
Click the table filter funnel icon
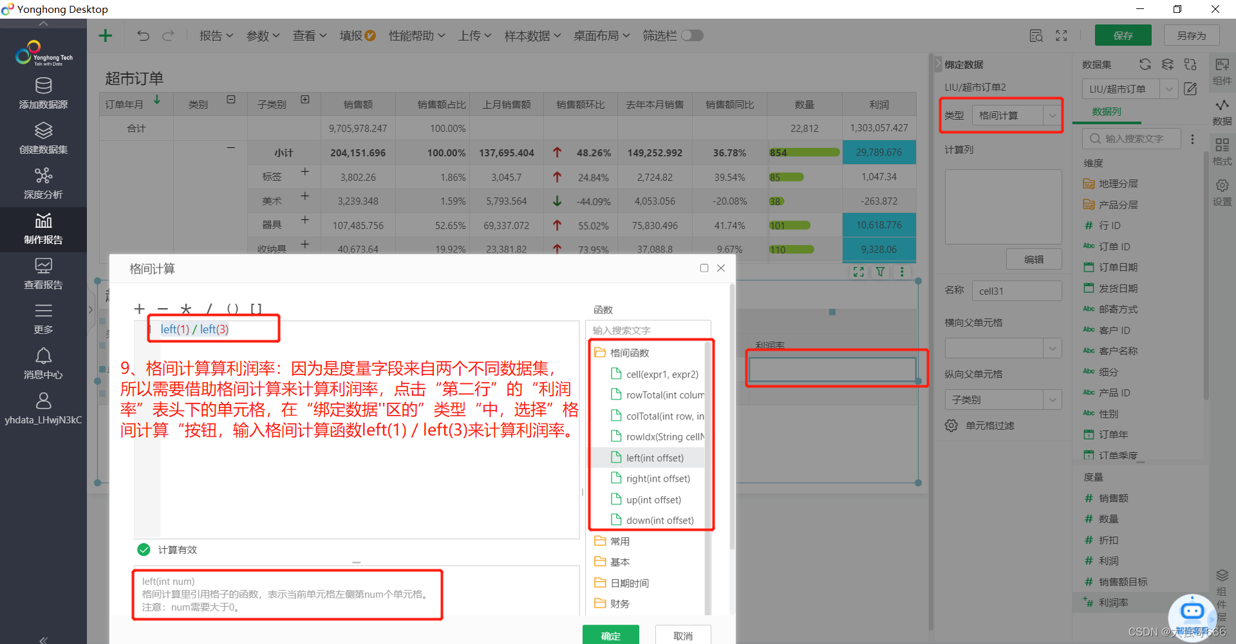880,272
